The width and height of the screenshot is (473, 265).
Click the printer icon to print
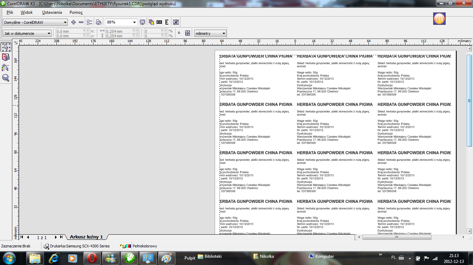point(99,22)
